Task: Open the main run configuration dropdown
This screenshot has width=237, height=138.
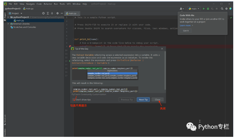Action: coord(194,9)
